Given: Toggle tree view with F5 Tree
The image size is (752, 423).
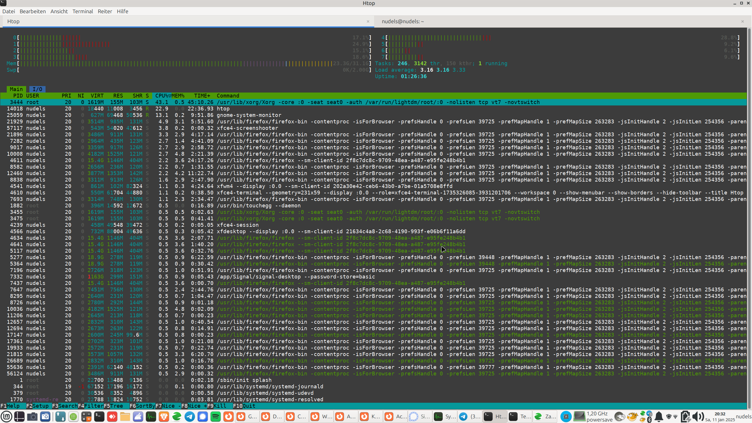Looking at the screenshot, I should pyautogui.click(x=117, y=406).
